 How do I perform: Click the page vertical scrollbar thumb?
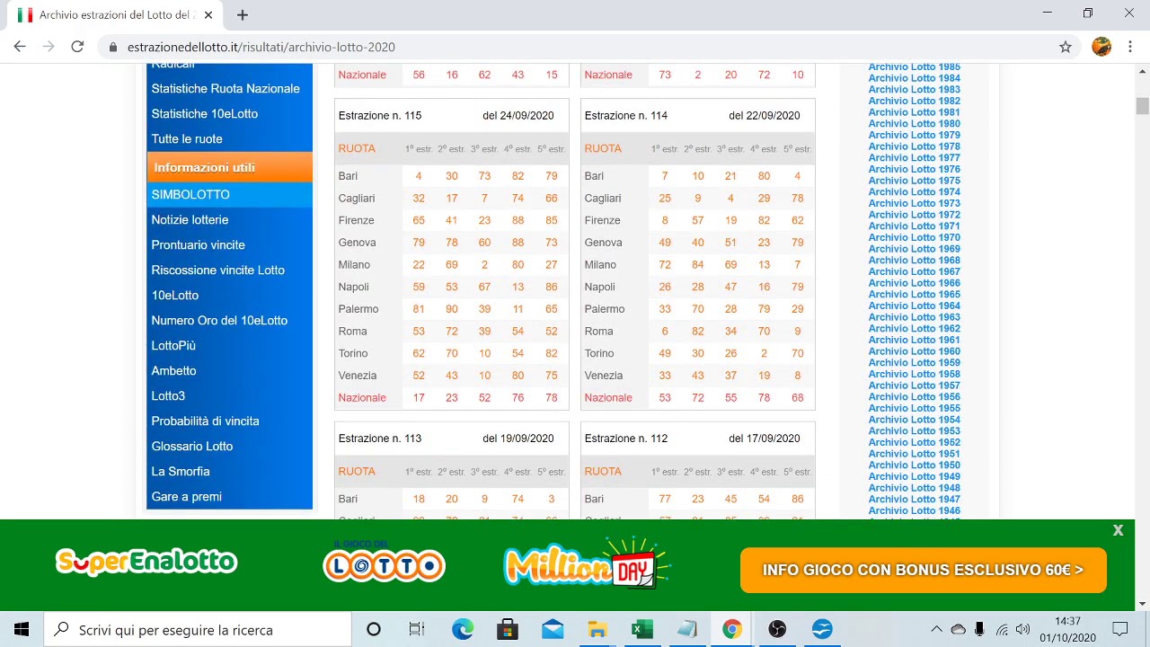click(x=1142, y=106)
